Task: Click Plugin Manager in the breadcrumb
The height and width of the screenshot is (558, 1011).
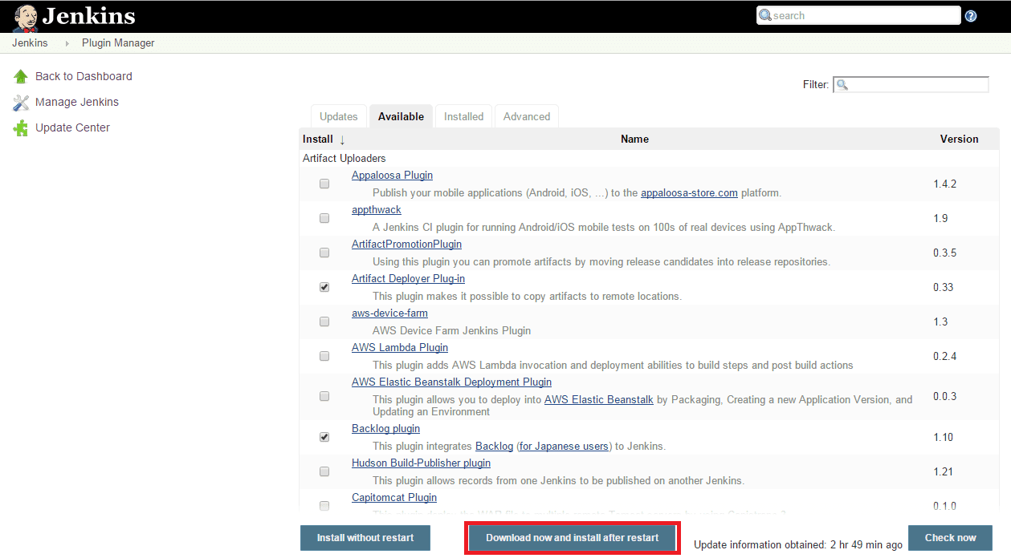Action: [118, 43]
